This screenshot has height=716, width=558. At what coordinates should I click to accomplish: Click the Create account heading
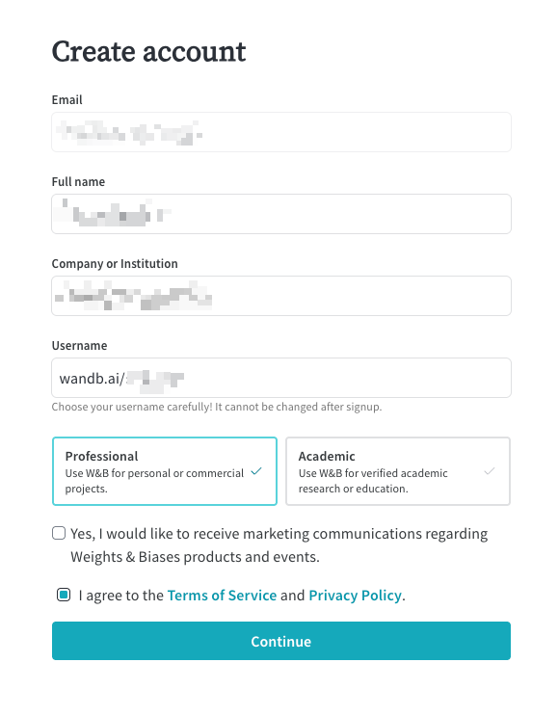pyautogui.click(x=148, y=51)
